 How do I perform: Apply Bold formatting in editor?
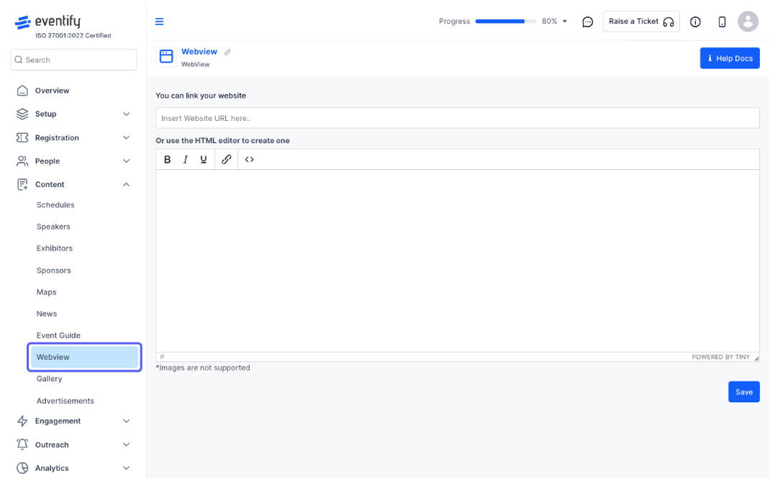click(x=167, y=159)
